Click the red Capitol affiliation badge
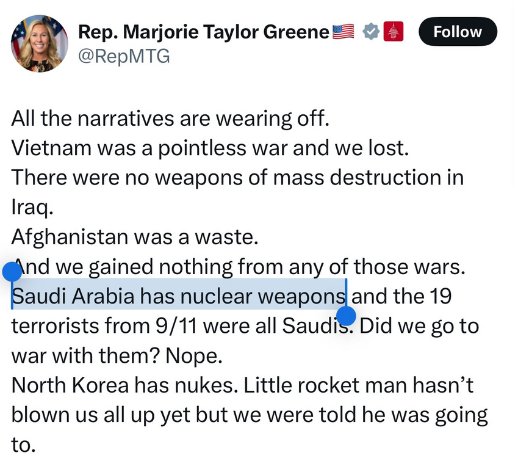Screen dimensions: 518x458 pos(394,32)
